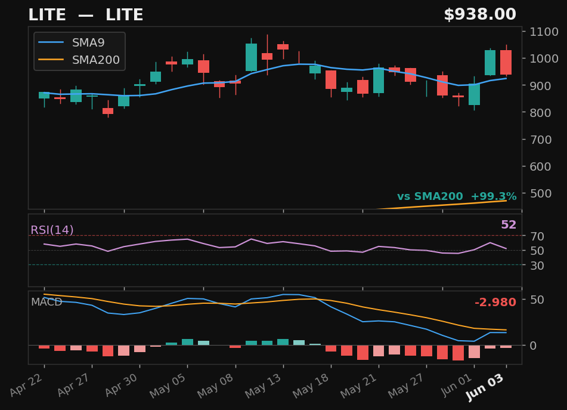Click the vs SMA200 +99.3% annotation
This screenshot has height=410, width=567.
click(457, 196)
